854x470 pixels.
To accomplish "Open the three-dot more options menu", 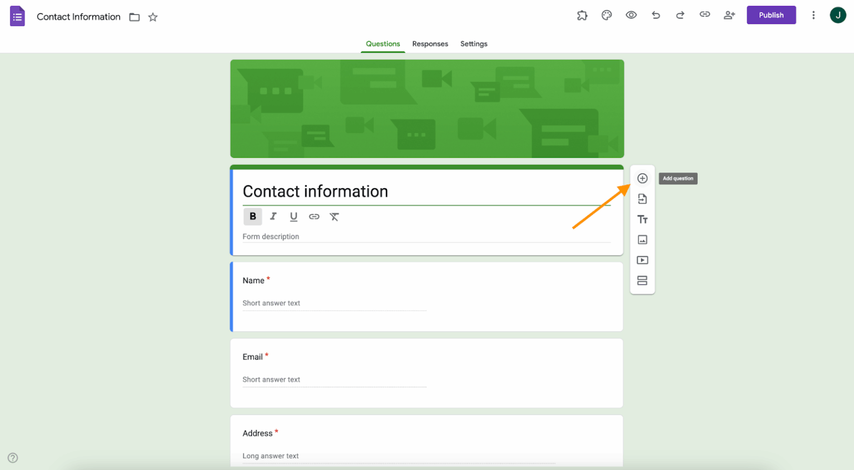I will point(813,15).
